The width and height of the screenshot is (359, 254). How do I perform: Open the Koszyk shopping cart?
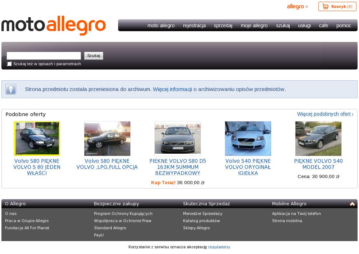click(x=337, y=6)
